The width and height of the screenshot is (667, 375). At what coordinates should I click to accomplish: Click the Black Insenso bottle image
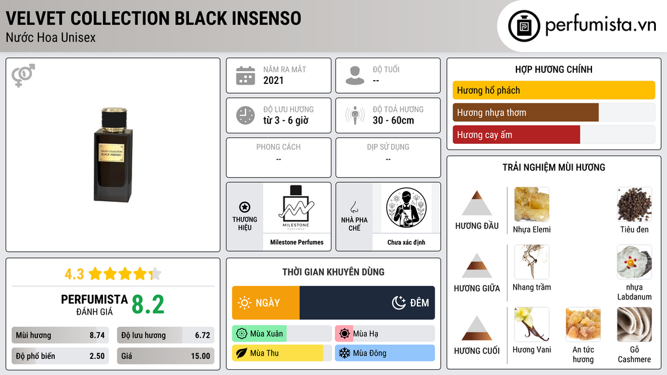pos(113,155)
